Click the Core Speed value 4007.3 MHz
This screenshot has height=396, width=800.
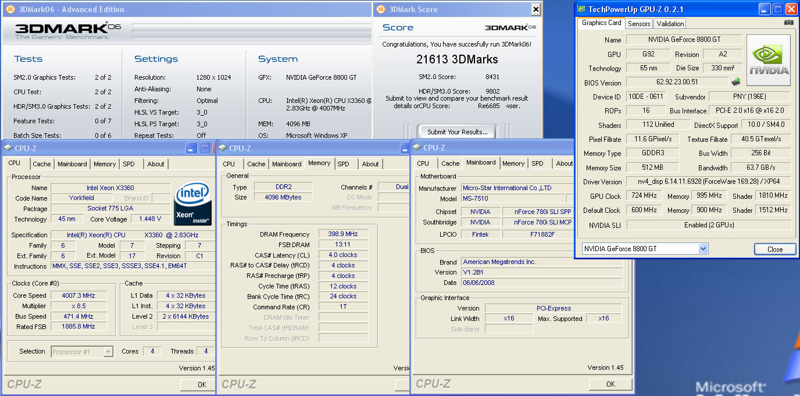click(78, 295)
